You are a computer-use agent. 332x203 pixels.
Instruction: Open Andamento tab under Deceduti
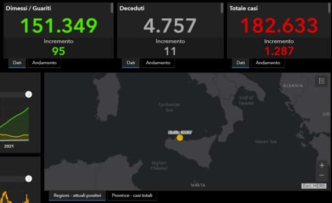click(158, 63)
